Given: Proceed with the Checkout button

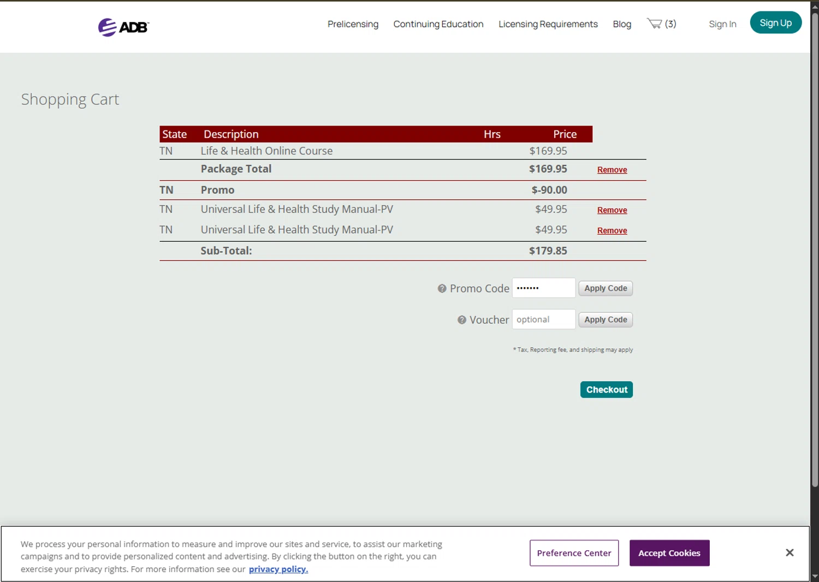Looking at the screenshot, I should (607, 389).
